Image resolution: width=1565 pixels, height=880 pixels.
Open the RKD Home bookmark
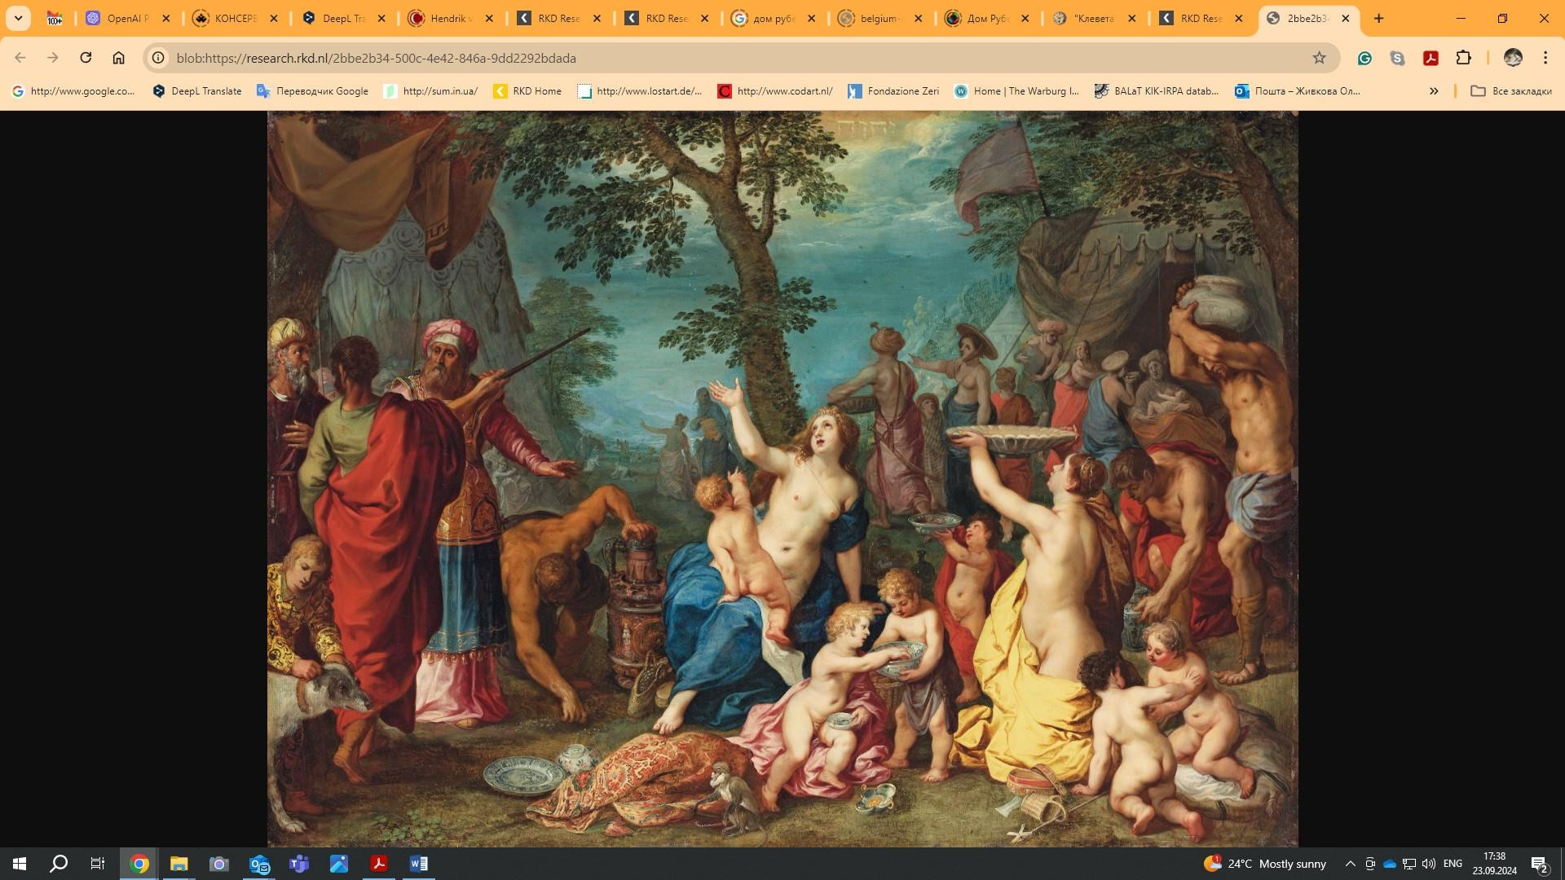527,91
